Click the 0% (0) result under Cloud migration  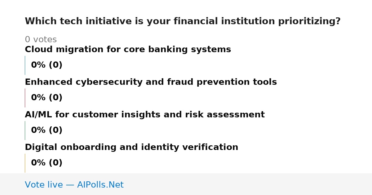(x=47, y=65)
